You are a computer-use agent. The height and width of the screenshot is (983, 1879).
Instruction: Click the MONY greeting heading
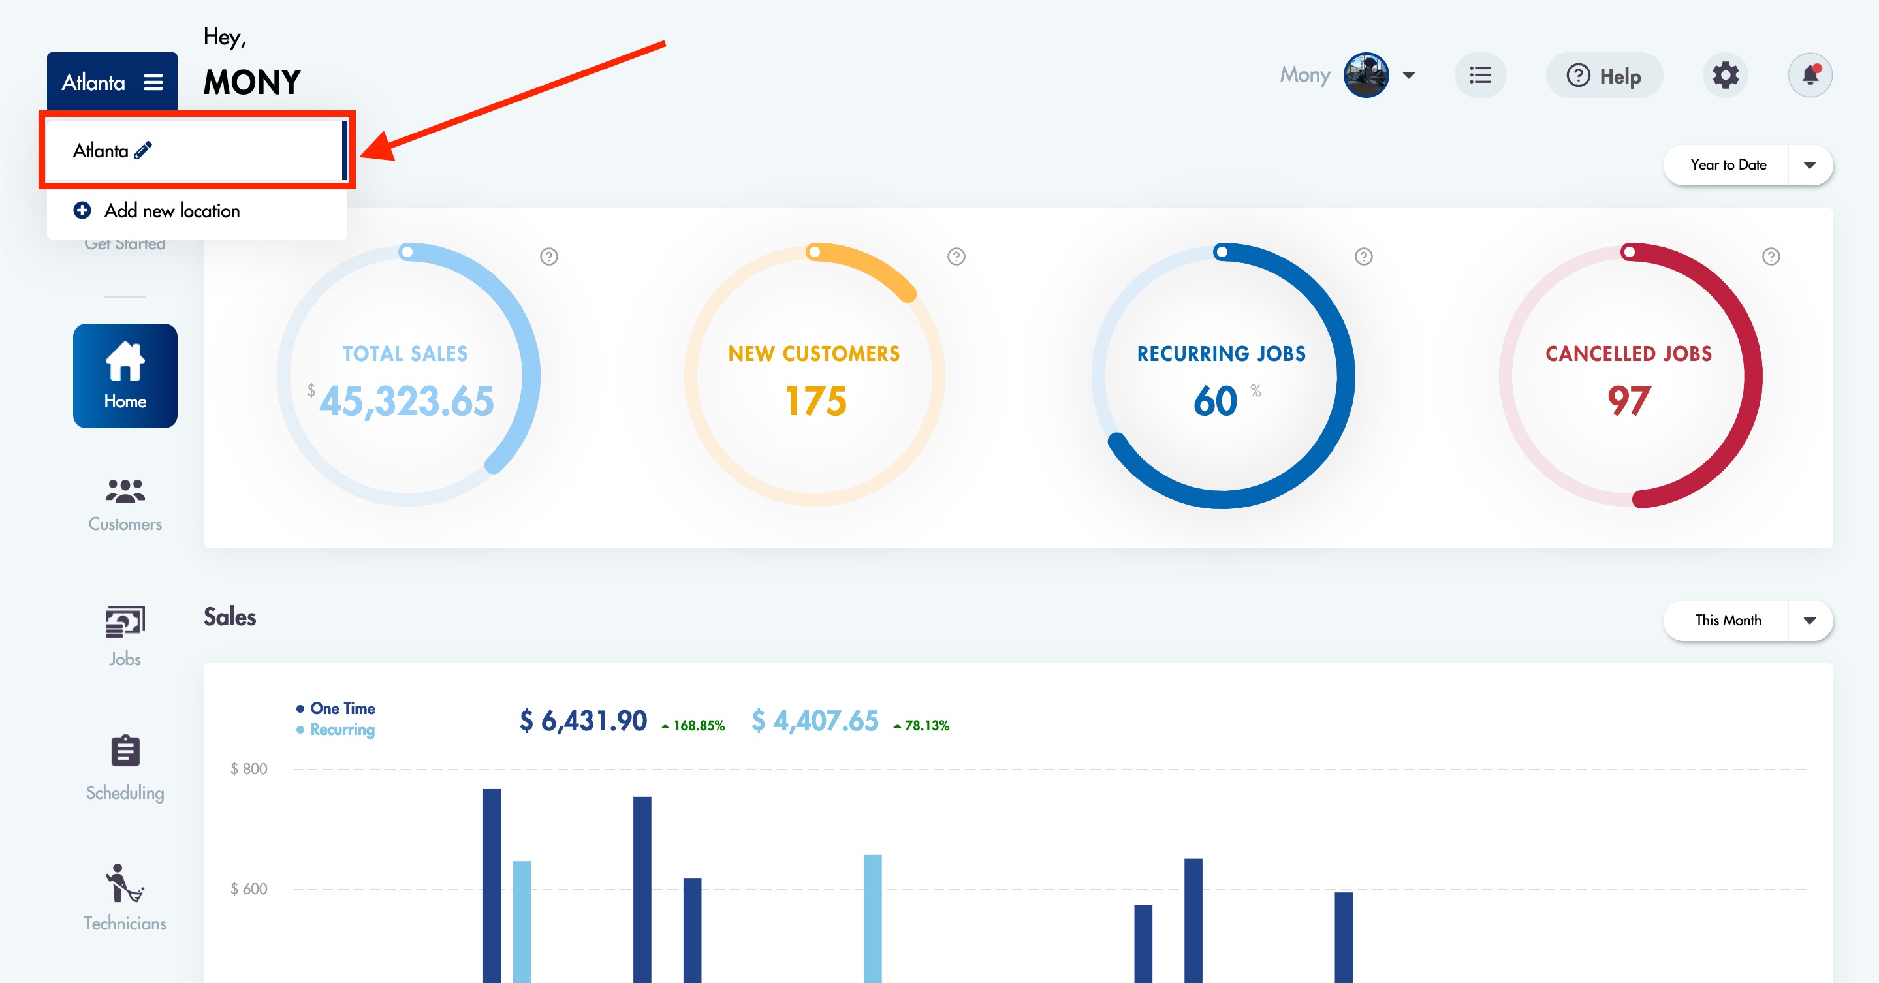click(253, 82)
